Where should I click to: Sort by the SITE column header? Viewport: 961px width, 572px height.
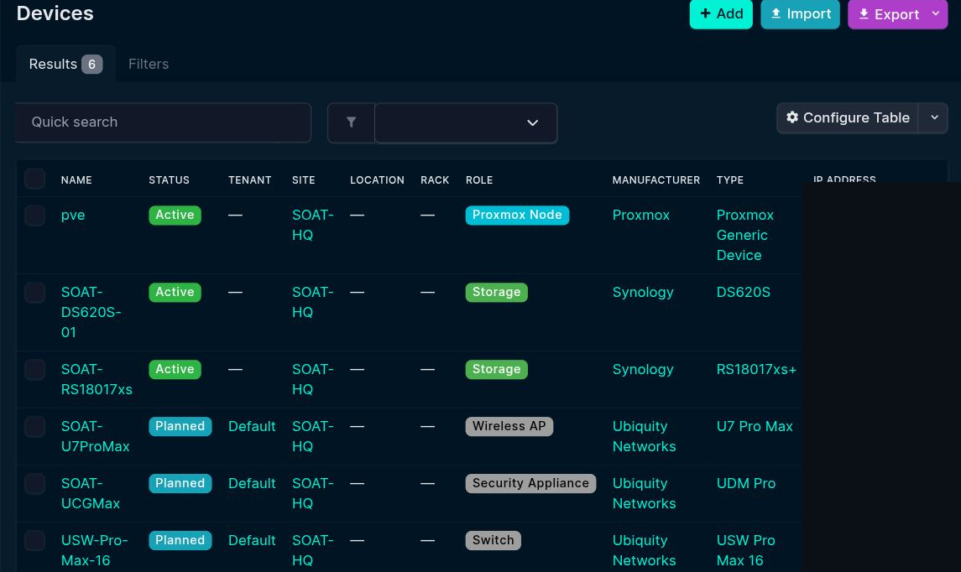coord(303,180)
